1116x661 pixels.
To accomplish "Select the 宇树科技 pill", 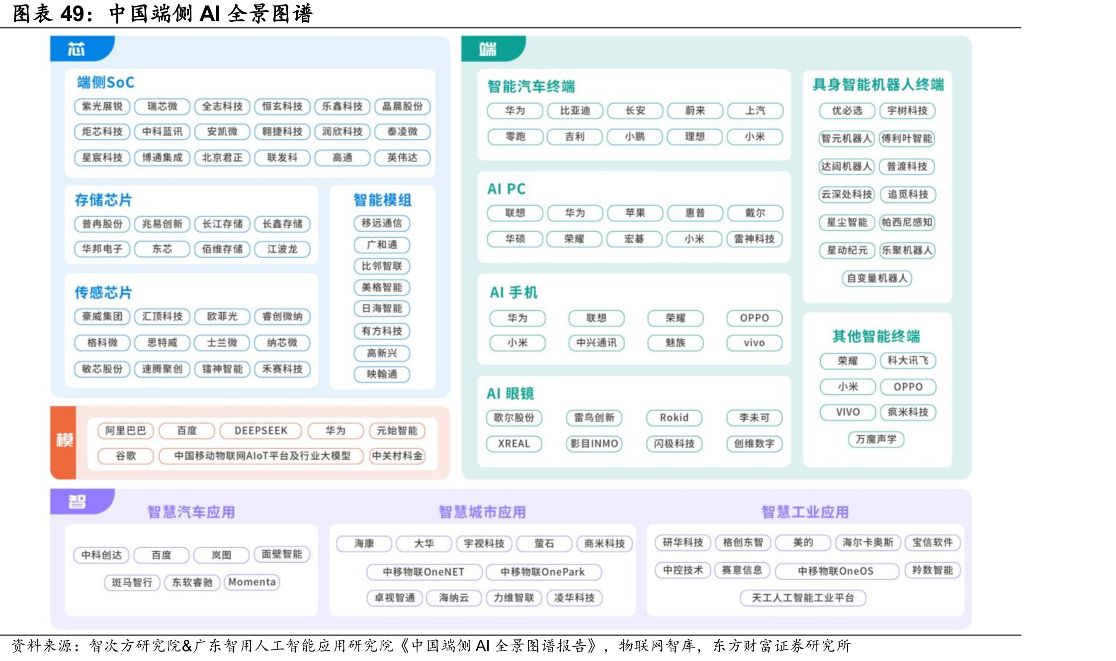I will pyautogui.click(x=908, y=111).
